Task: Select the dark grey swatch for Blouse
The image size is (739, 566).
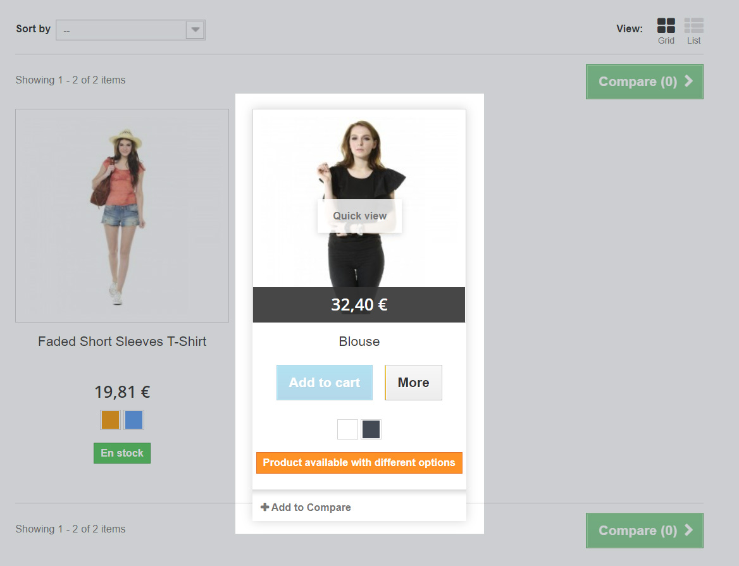Action: (x=371, y=429)
